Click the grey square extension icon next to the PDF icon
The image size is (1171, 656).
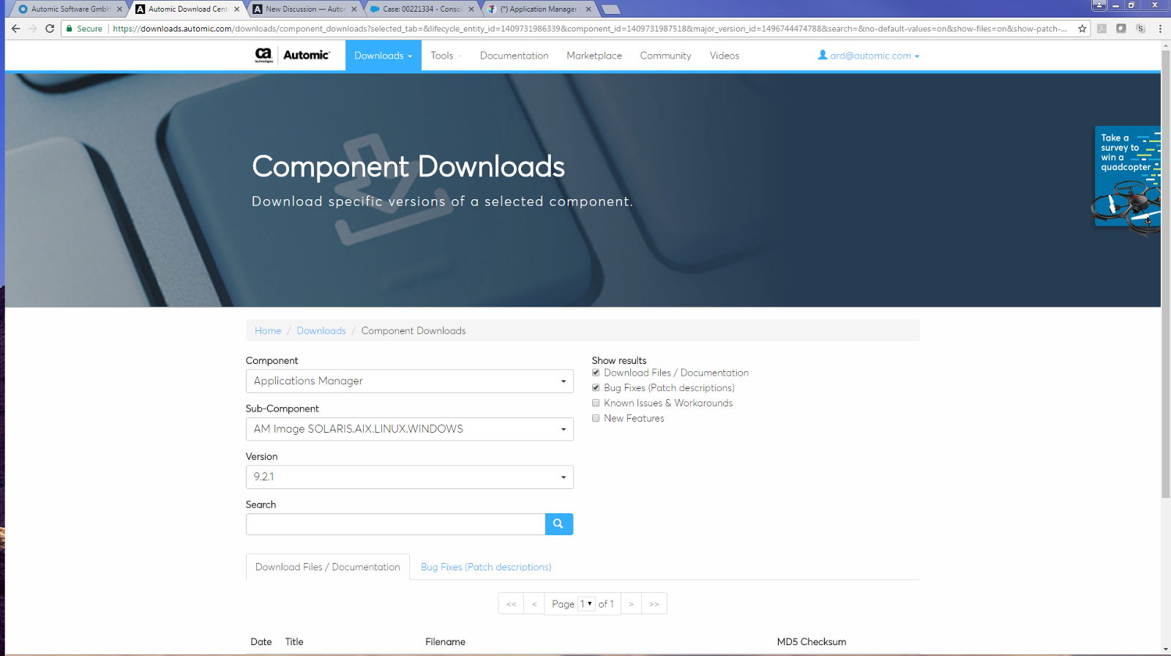[1121, 29]
